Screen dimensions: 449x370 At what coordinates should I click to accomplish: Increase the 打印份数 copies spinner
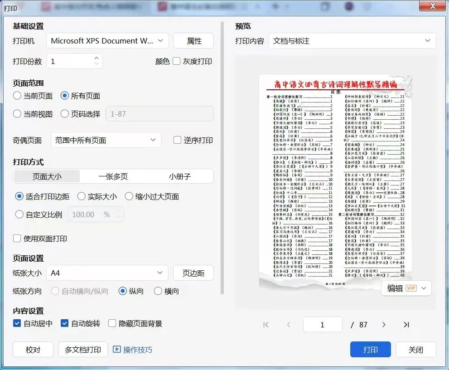pos(97,58)
